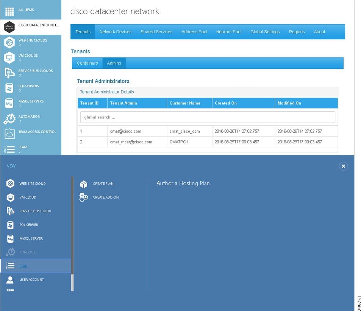The width and height of the screenshot is (361, 311).
Task: Choose VM Cloud icon in New panel
Action: click(x=10, y=197)
